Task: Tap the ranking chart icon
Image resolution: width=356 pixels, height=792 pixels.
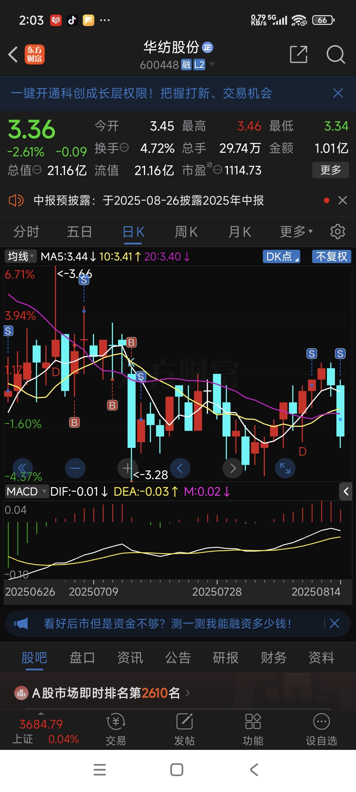Action: pyautogui.click(x=21, y=693)
